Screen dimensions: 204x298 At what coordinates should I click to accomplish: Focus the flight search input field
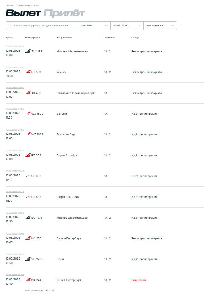41,26
